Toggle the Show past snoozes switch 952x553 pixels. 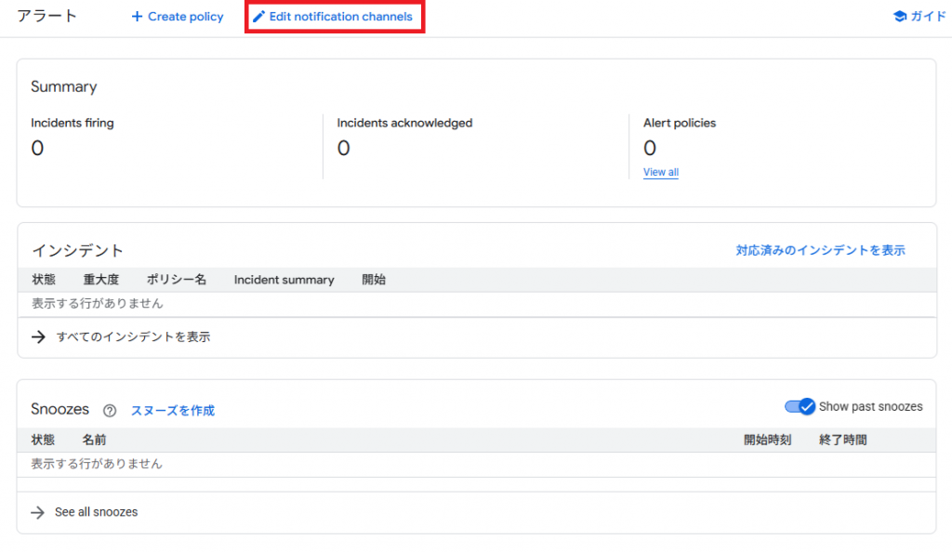pos(800,406)
